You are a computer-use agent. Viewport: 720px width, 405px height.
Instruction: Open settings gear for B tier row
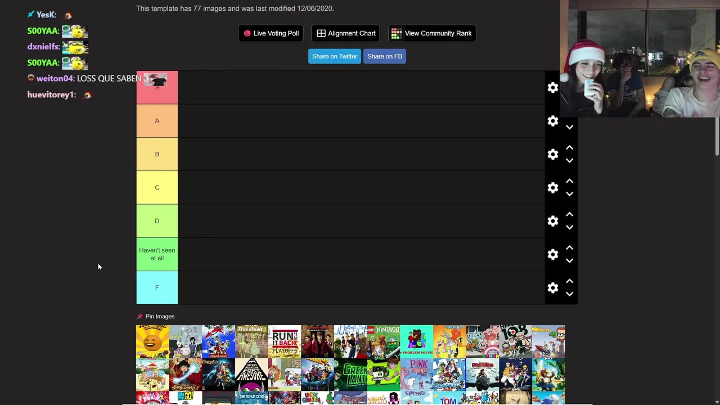click(x=553, y=154)
